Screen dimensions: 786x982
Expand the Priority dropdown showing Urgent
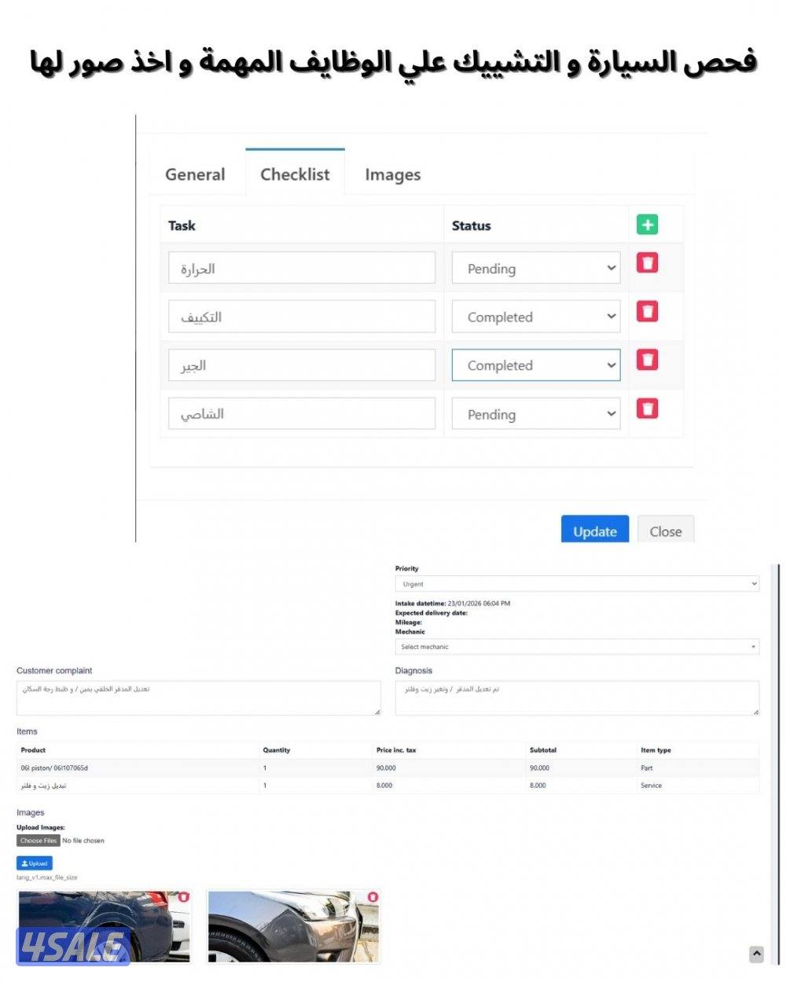coord(576,584)
